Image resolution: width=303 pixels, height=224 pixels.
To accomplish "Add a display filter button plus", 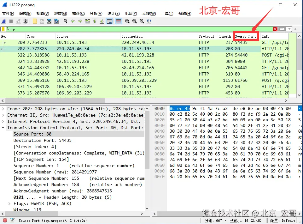I will (x=295, y=29).
